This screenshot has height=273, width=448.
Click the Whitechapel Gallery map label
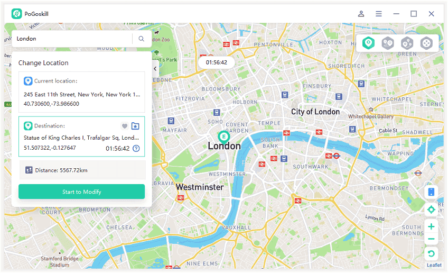pyautogui.click(x=371, y=116)
